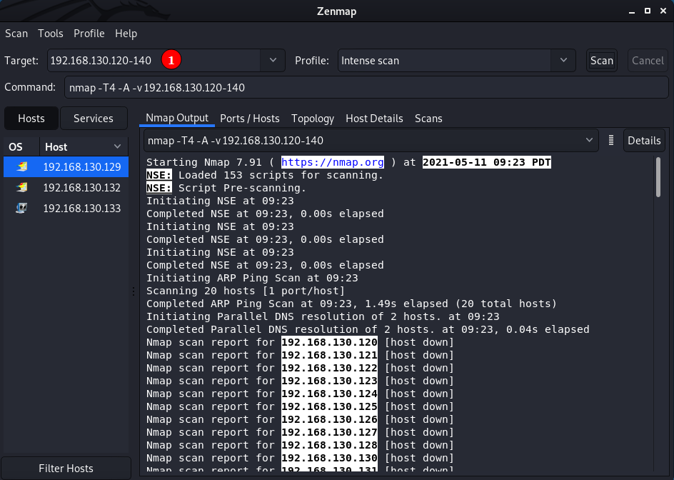Switch to the Ports / Hosts tab

[x=250, y=119]
